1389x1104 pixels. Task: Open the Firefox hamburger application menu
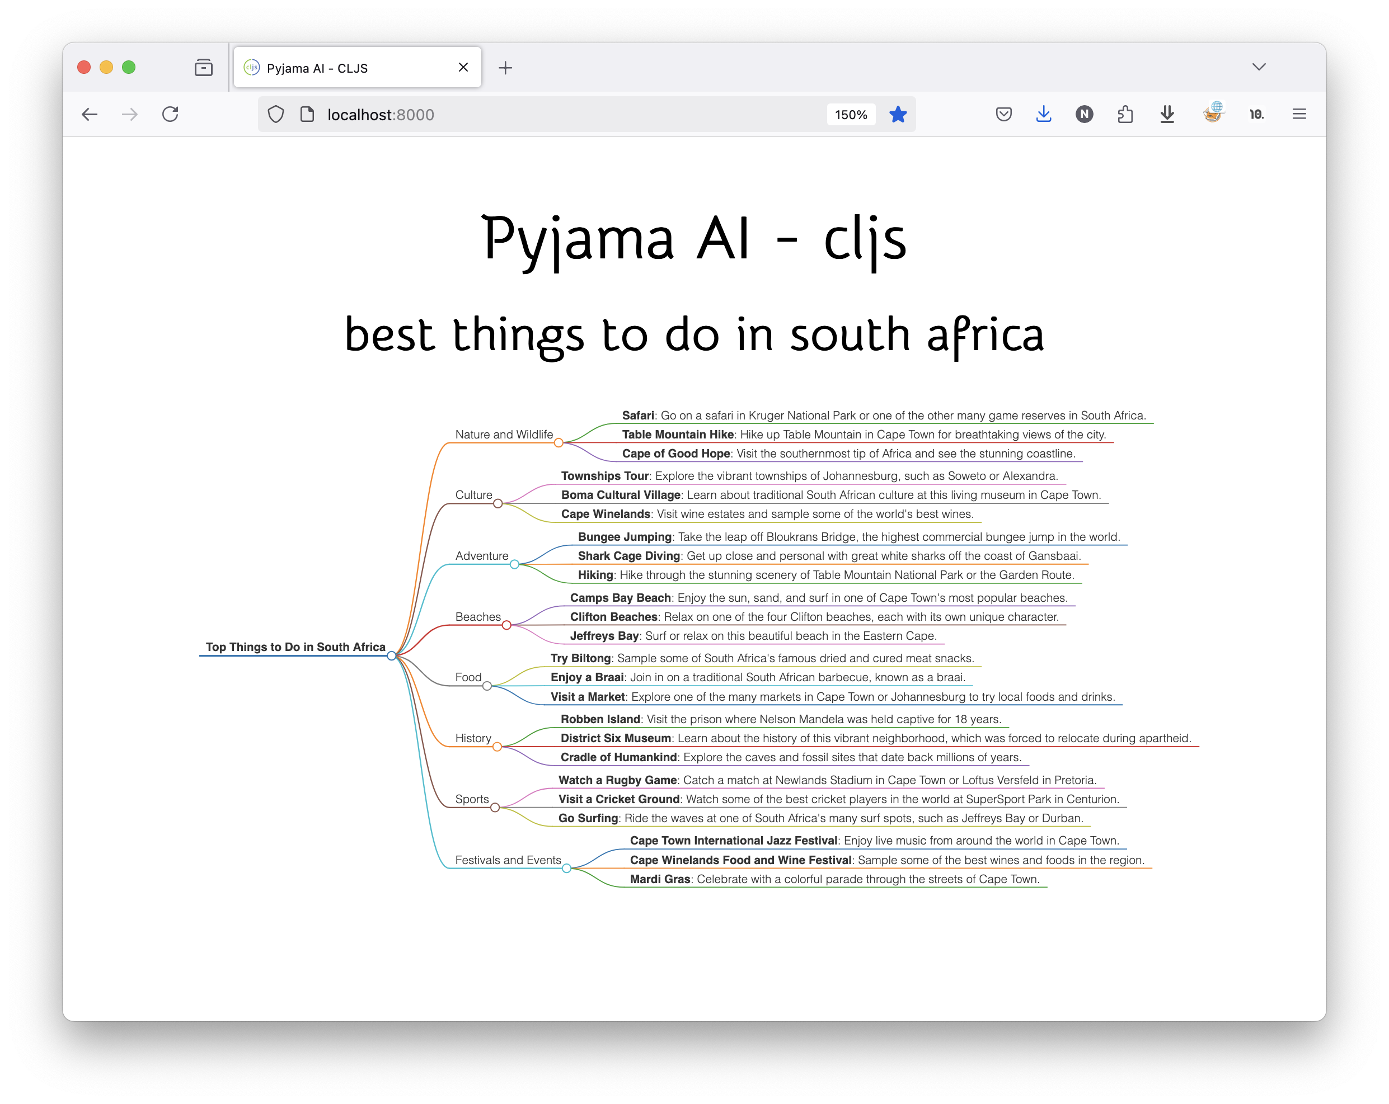point(1299,115)
